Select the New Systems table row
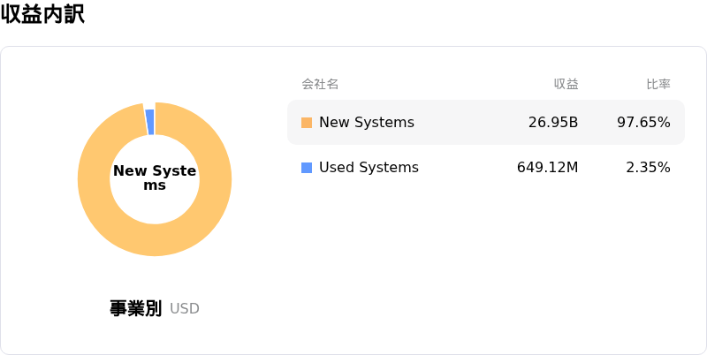This screenshot has height=355, width=707. (486, 123)
